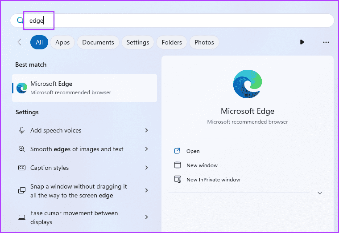The height and width of the screenshot is (233, 339).
Task: Open Add speech voices setting
Action: click(85, 130)
